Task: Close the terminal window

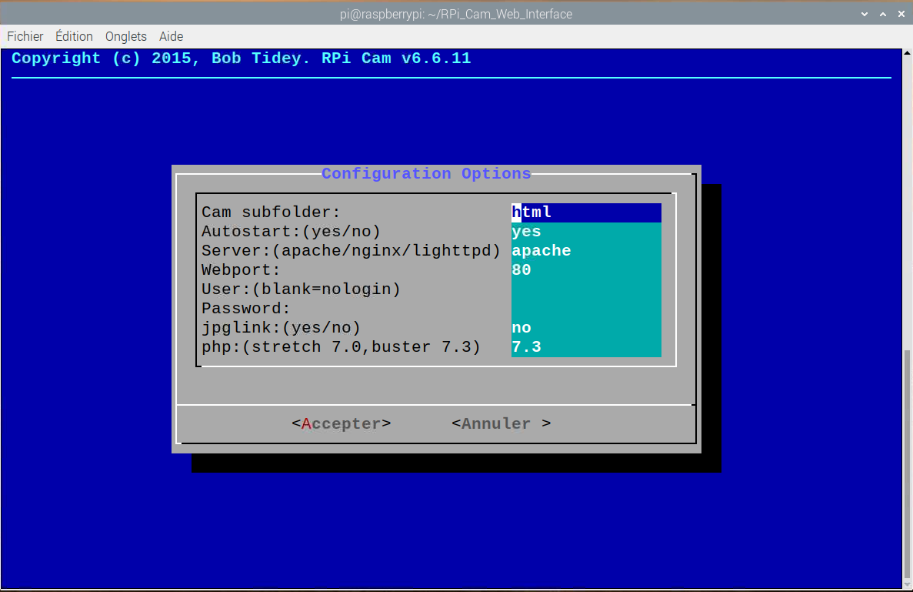Action: pyautogui.click(x=901, y=14)
